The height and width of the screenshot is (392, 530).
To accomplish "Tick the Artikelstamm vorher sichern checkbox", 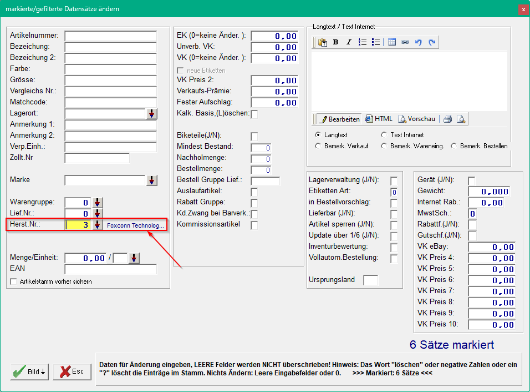I will click(x=13, y=282).
